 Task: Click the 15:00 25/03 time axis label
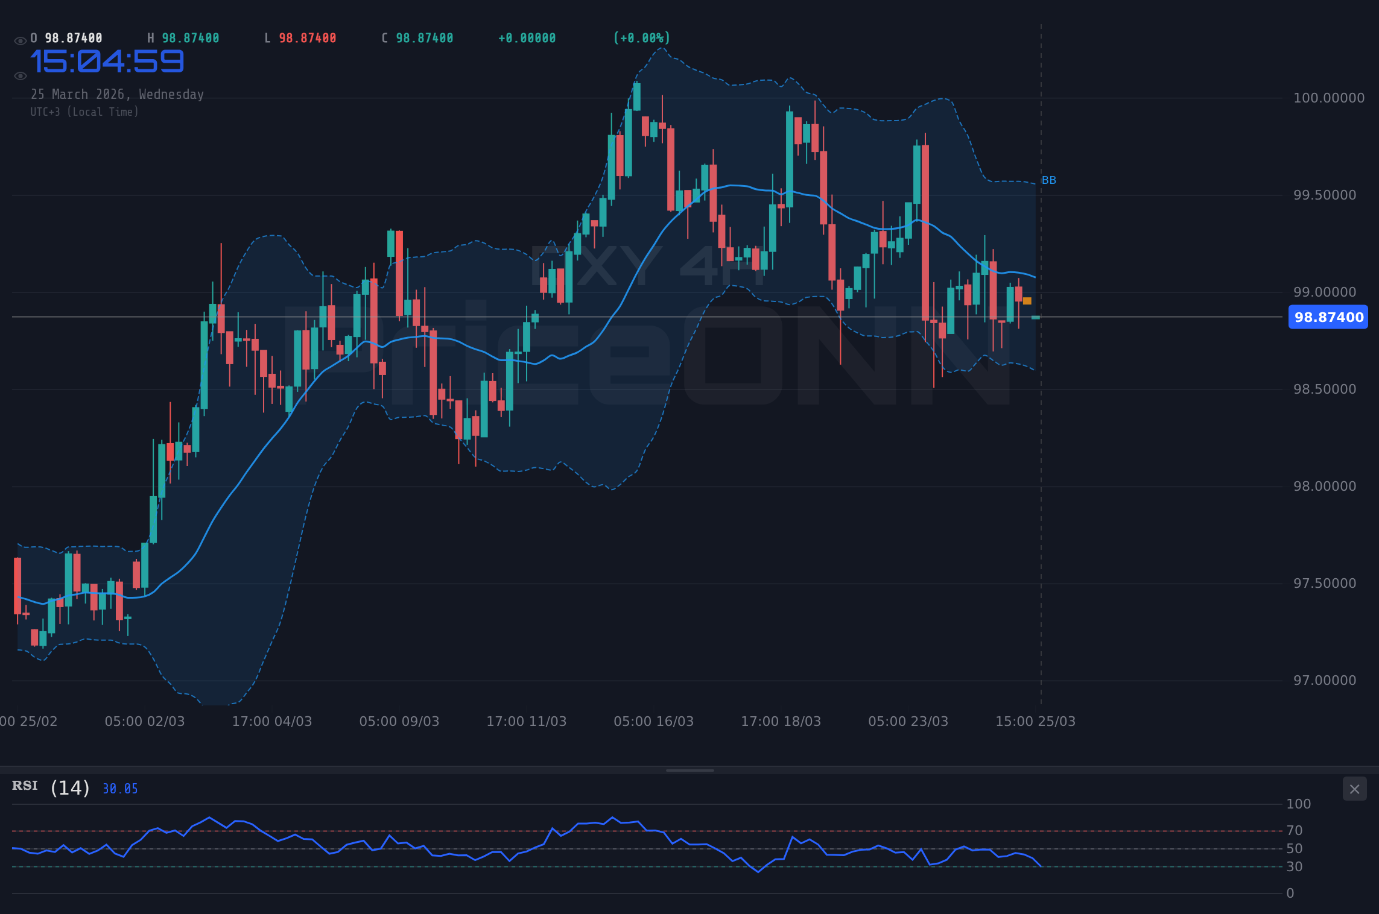[1036, 721]
